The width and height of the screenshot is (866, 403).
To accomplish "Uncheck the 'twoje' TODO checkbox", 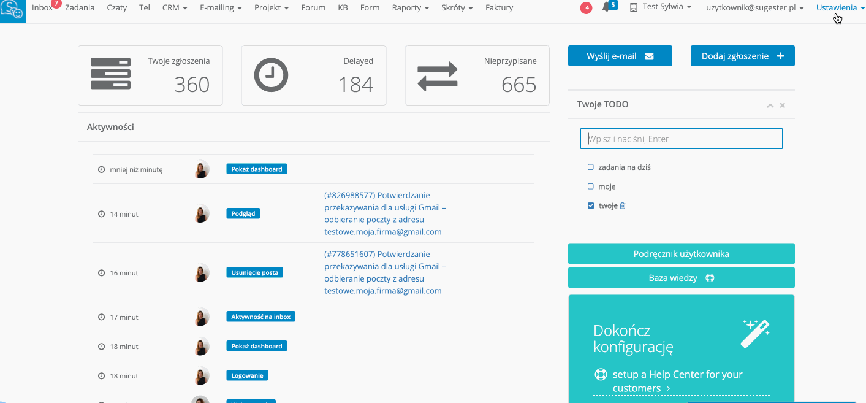I will (591, 206).
